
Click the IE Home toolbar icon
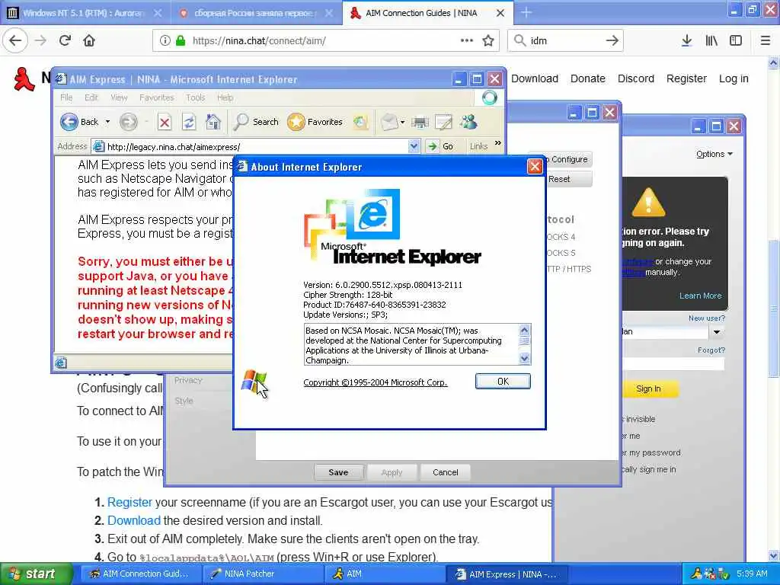pos(213,122)
